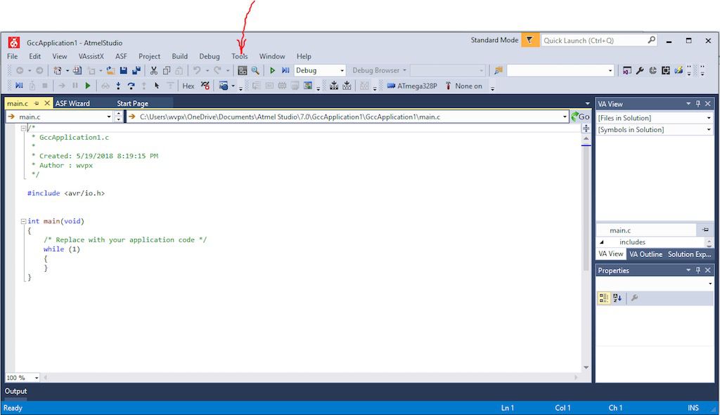Click the Step Over icon
Screen dimensions: 720x415
point(131,86)
